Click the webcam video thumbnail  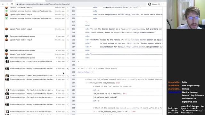tap(186, 14)
